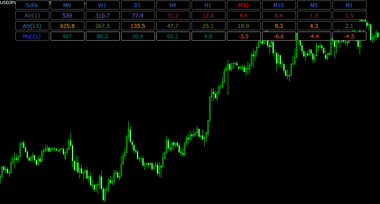This screenshot has width=380, height=204.
Task: Select the M1 timeframe header
Action: [x=349, y=5]
